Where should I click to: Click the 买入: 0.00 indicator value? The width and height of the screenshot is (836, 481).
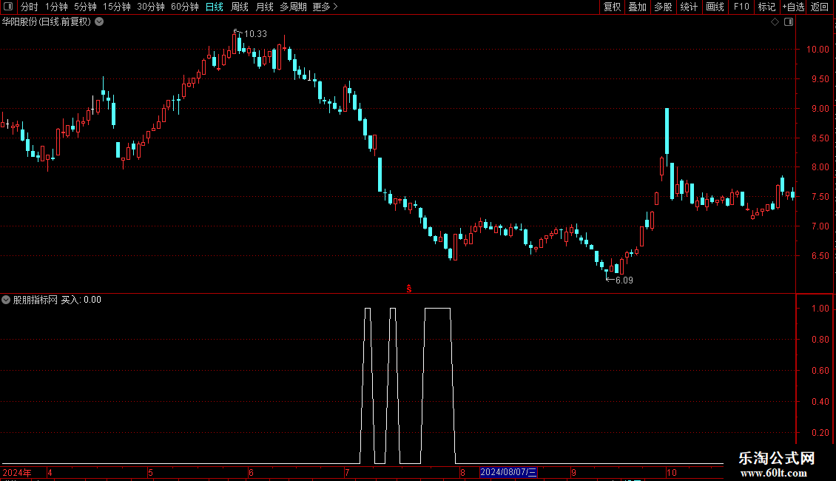(81, 300)
